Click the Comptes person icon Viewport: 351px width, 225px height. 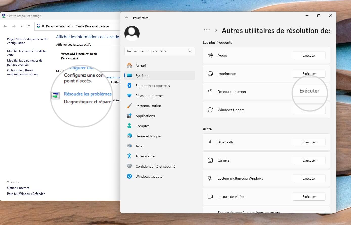click(x=129, y=126)
